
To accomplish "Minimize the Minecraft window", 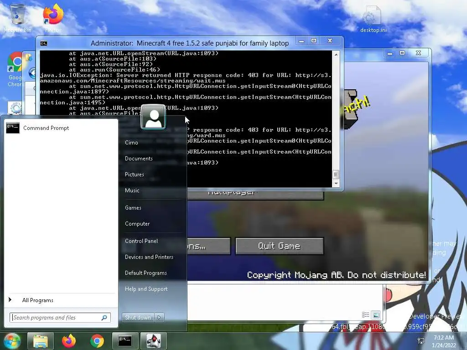I will click(390, 53).
